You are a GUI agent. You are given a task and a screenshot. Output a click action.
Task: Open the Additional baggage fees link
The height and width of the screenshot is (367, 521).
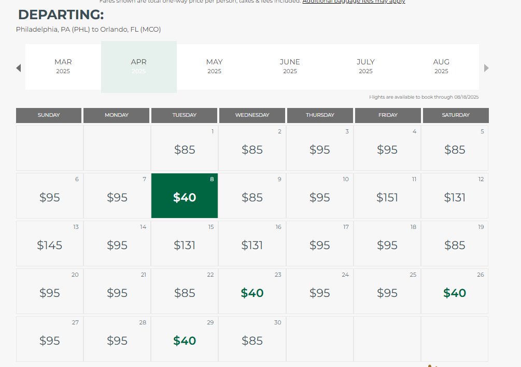(354, 1)
